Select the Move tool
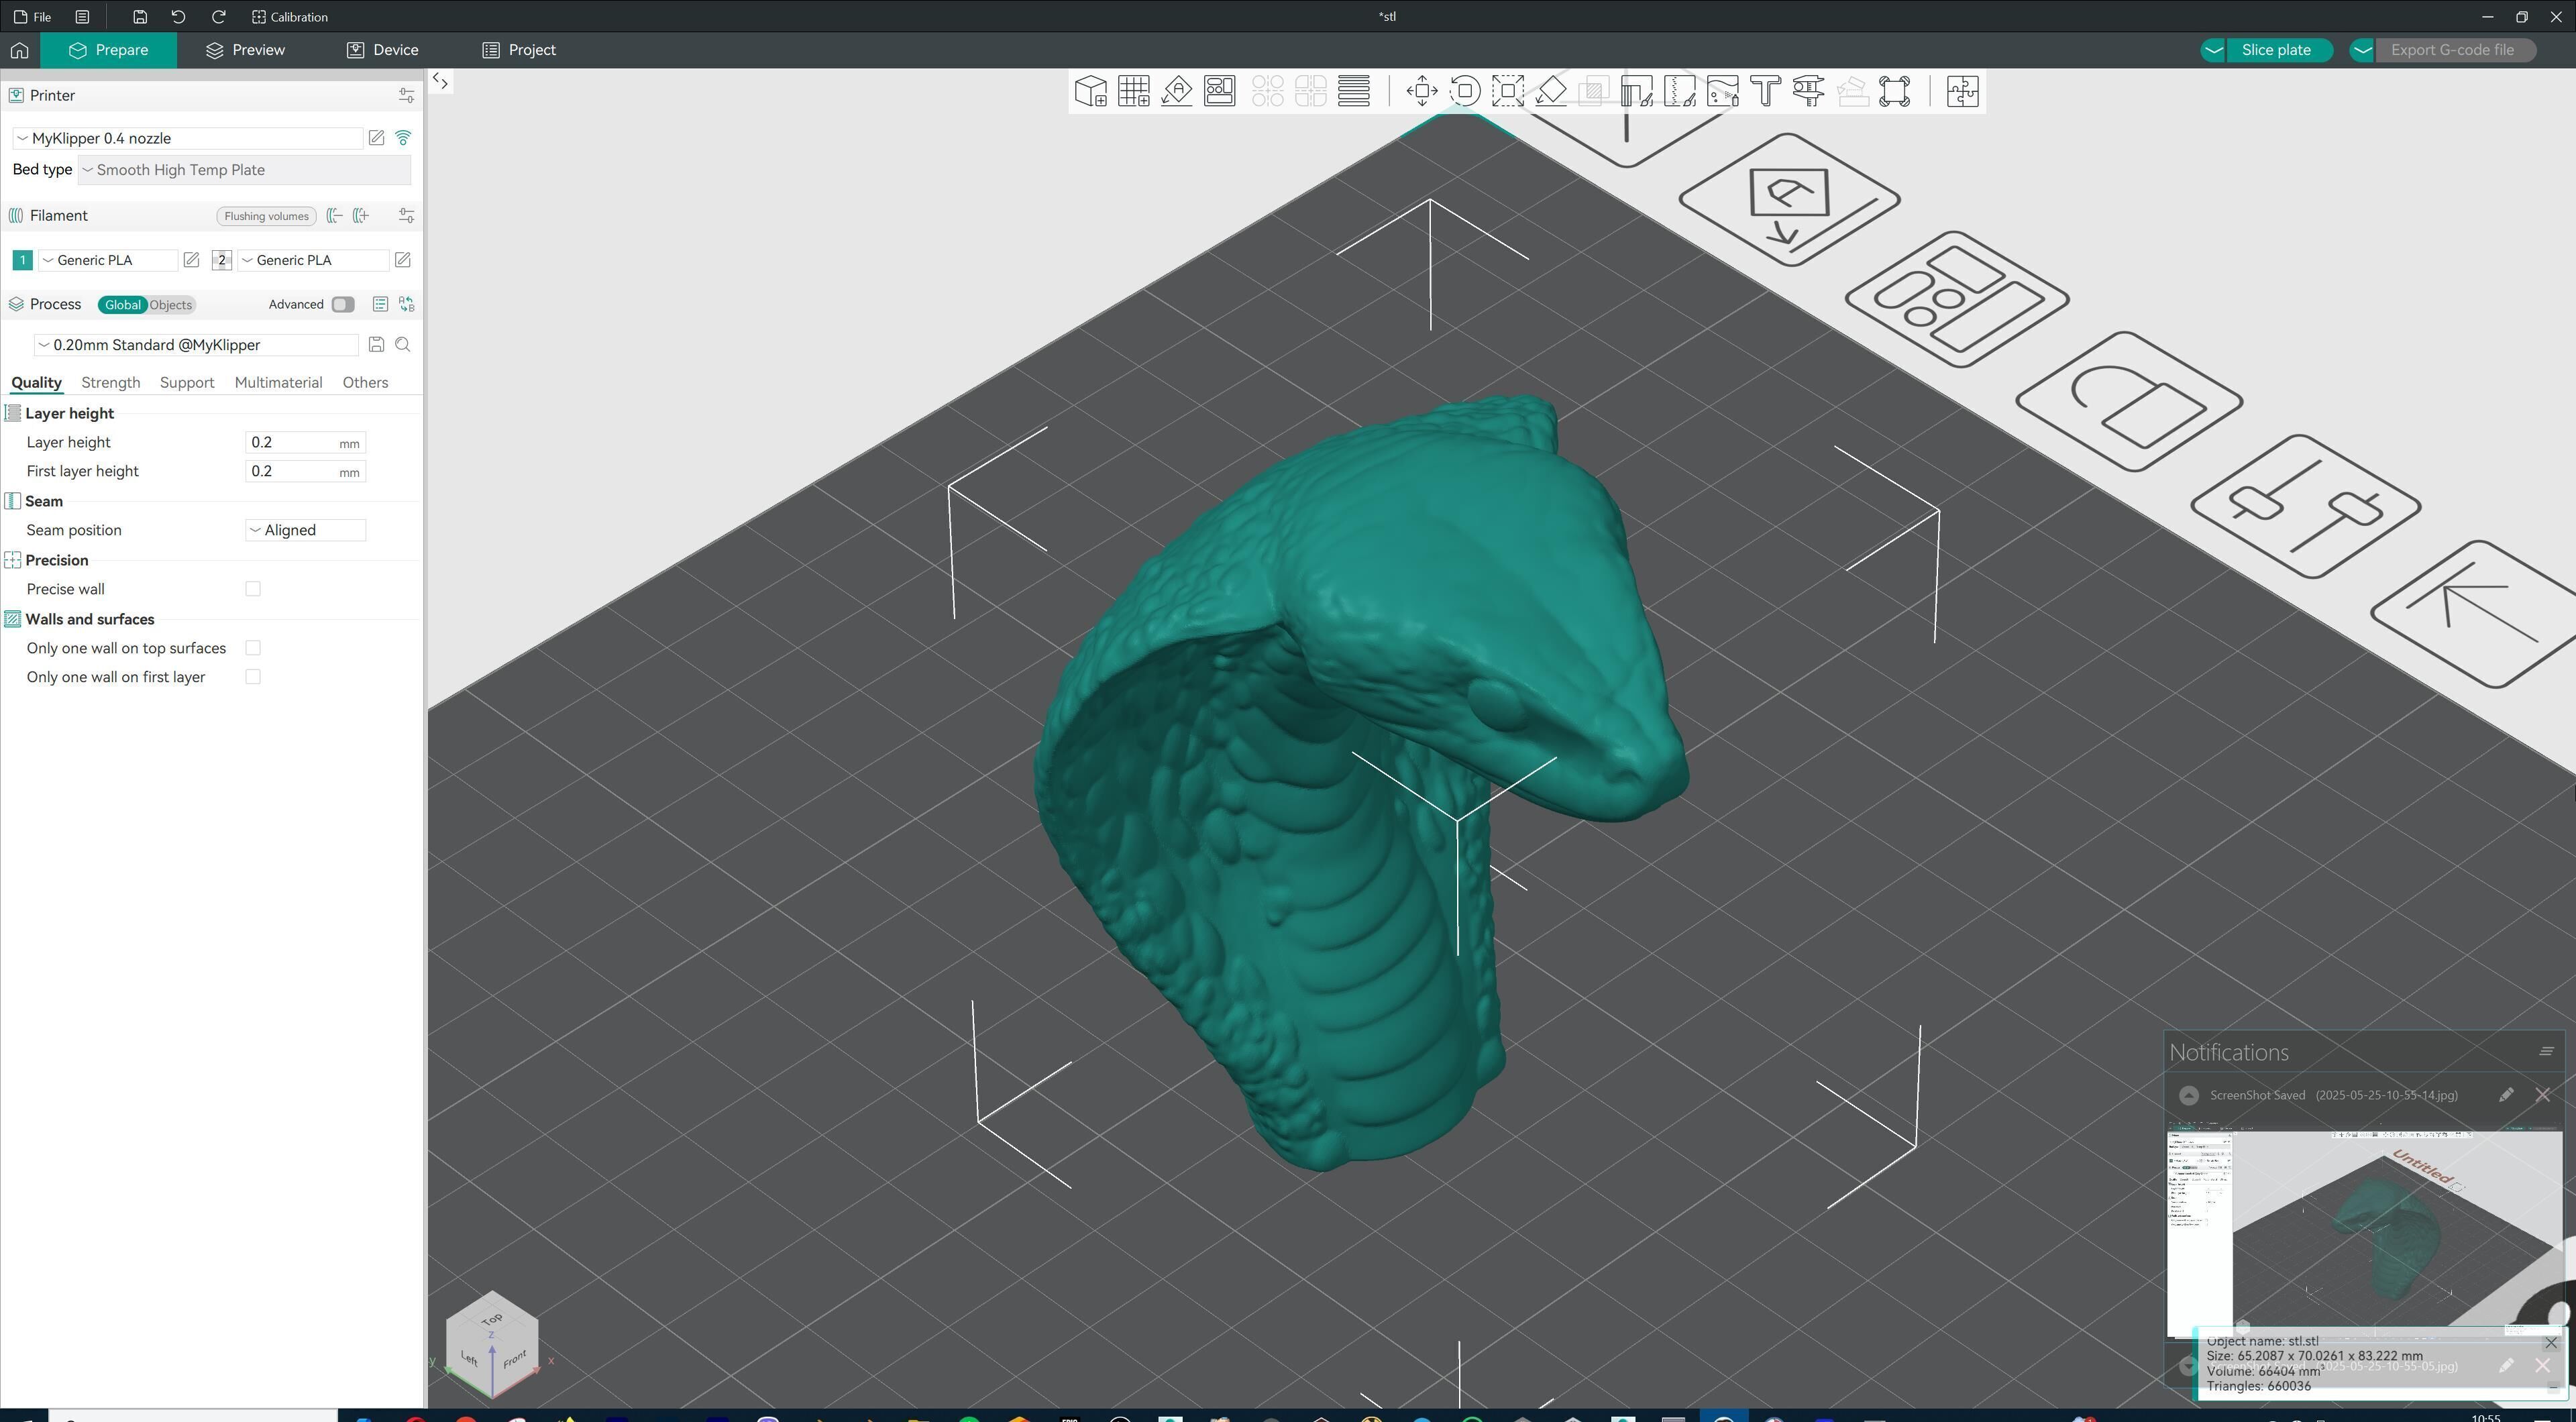This screenshot has height=1422, width=2576. click(1422, 91)
